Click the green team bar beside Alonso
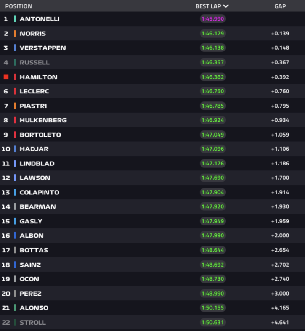Viewport: 305px width, 331px height. pyautogui.click(x=15, y=308)
